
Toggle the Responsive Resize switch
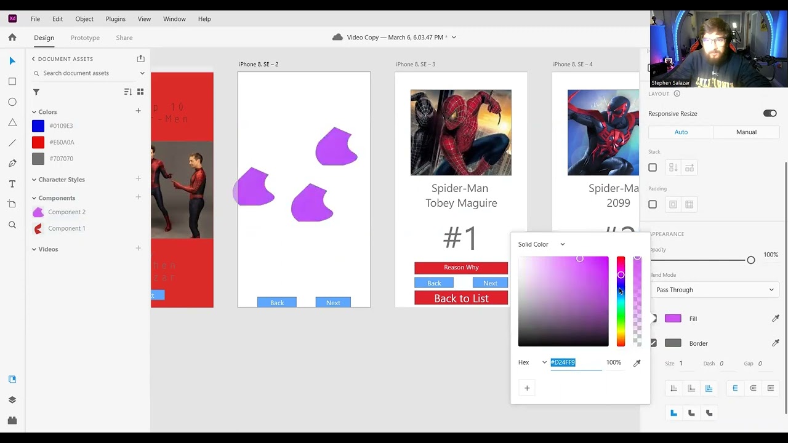(x=770, y=113)
